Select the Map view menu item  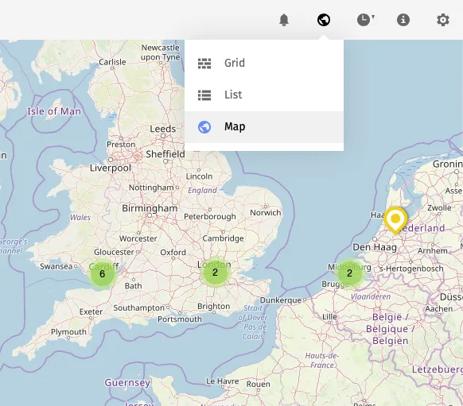coord(264,127)
